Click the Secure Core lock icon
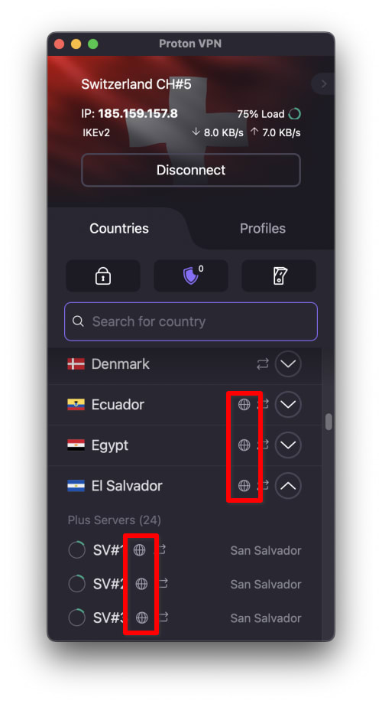This screenshot has height=704, width=382. [103, 275]
